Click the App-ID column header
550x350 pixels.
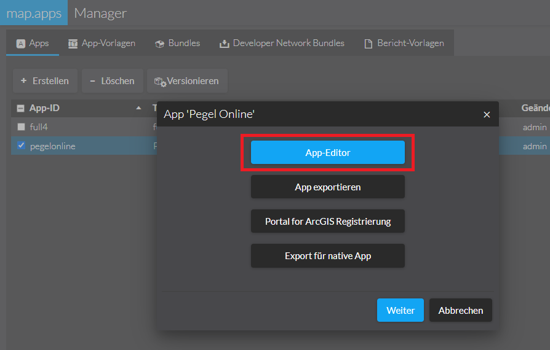click(x=44, y=108)
